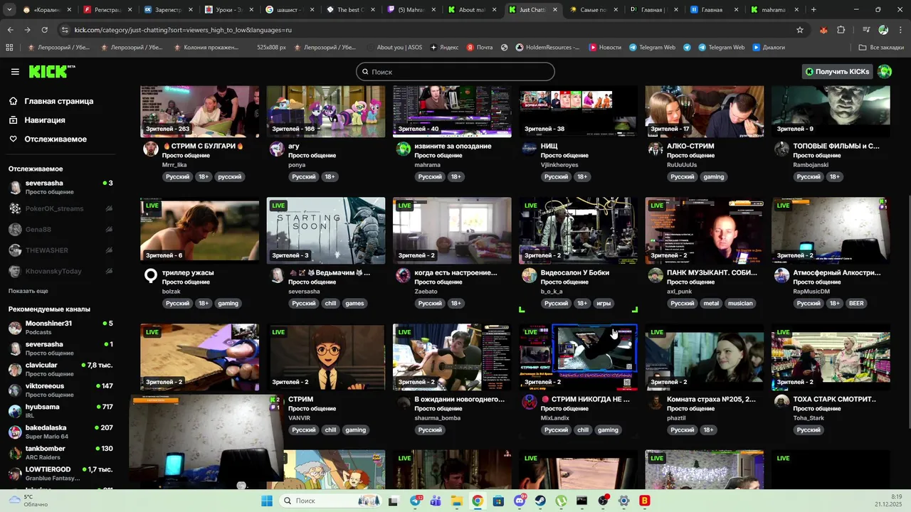The height and width of the screenshot is (512, 911).
Task: Open RuUuUuUs channel avatar
Action: coord(655,148)
